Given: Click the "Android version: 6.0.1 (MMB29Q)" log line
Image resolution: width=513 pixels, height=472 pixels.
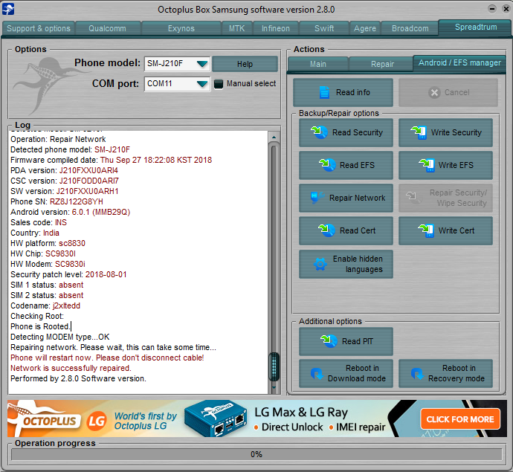Looking at the screenshot, I should pyautogui.click(x=71, y=212).
